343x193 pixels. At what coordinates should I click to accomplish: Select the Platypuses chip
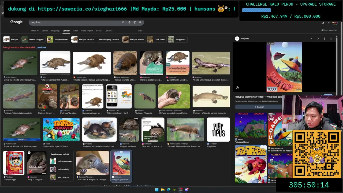[x=177, y=39]
